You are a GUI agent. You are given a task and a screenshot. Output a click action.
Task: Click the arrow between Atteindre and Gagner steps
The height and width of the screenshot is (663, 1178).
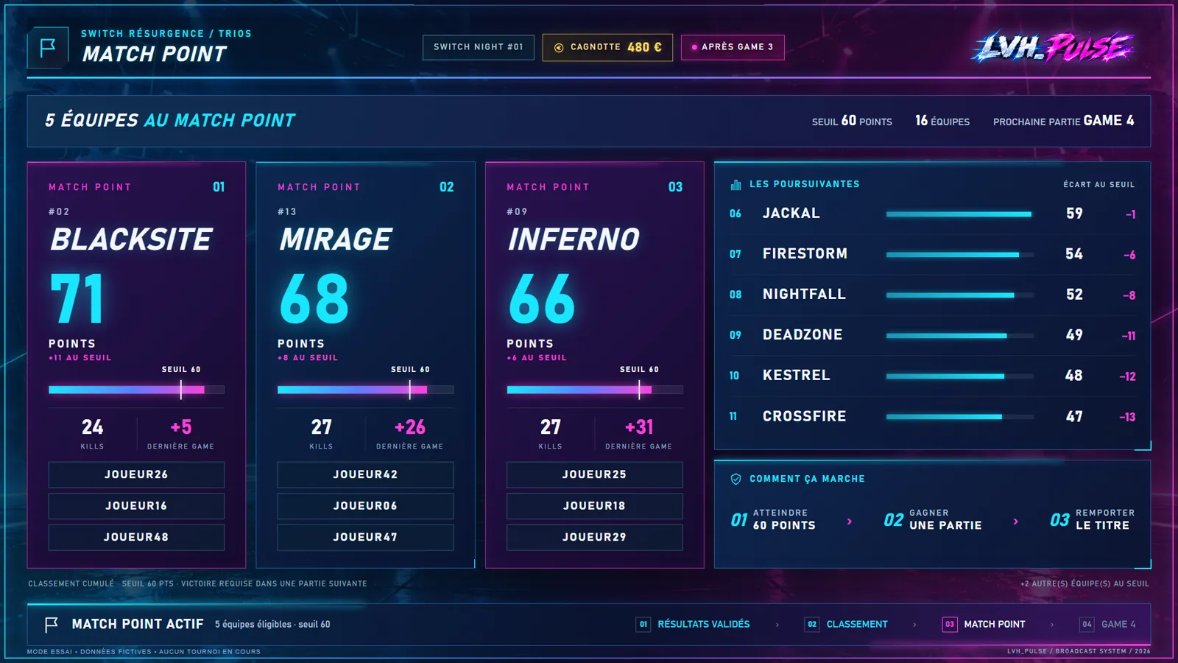pyautogui.click(x=850, y=521)
